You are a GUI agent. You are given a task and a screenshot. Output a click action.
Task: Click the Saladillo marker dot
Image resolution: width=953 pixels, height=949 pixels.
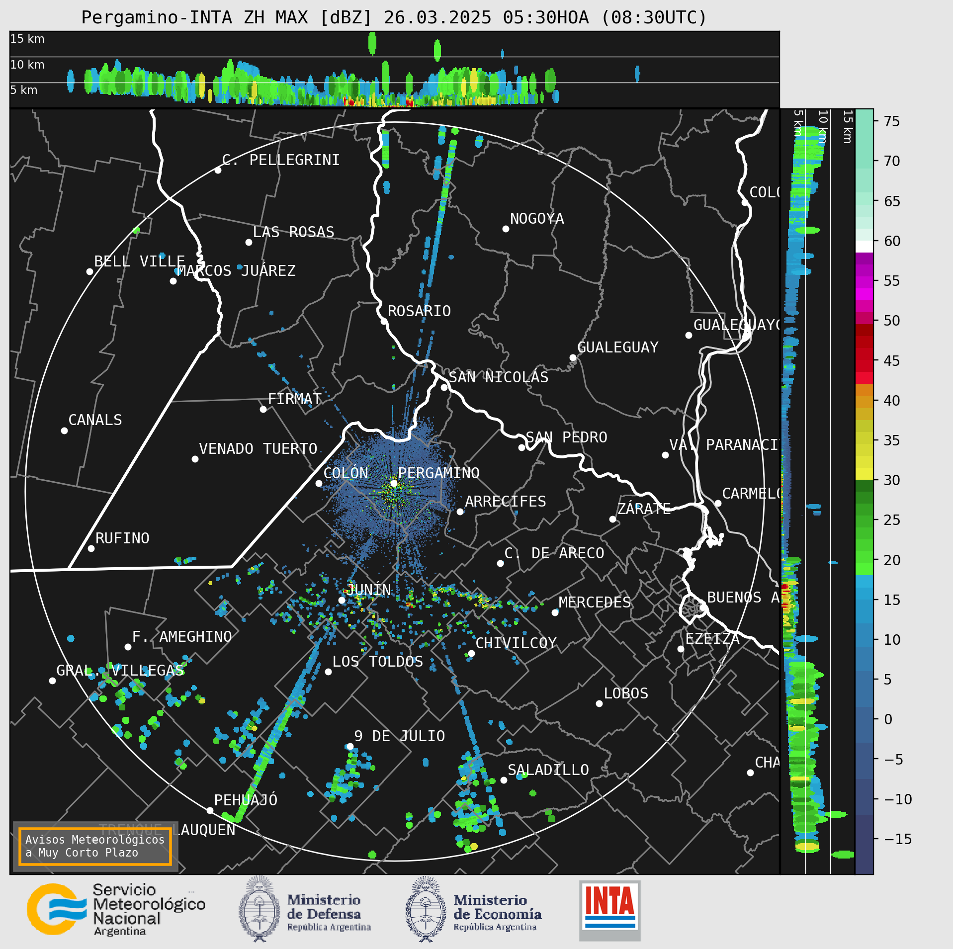point(504,780)
